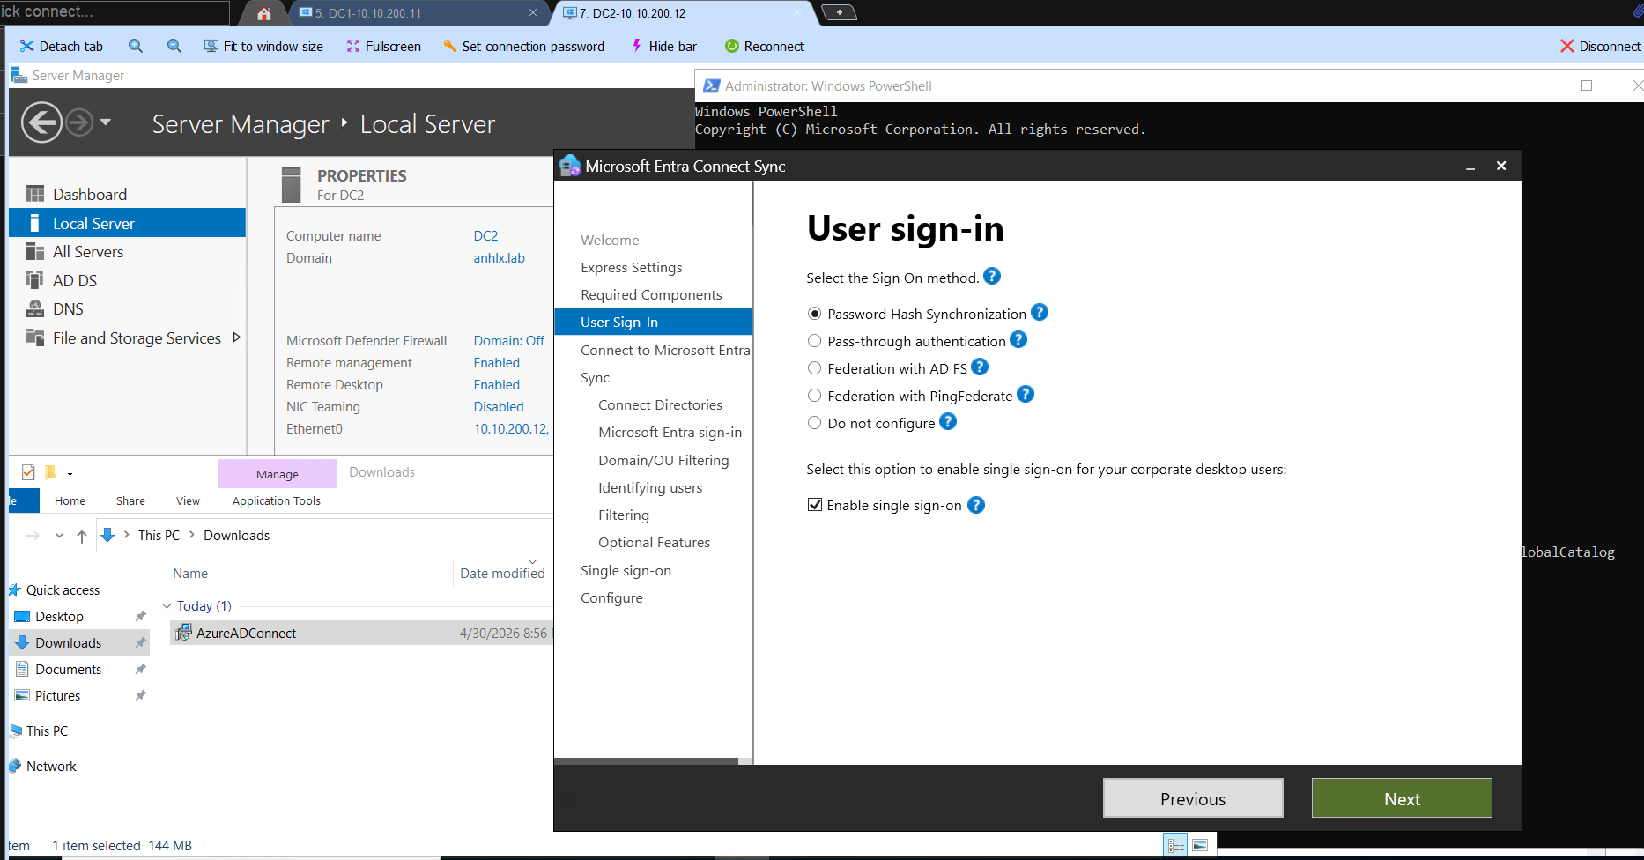Select Password Hash Synchronization option
Screen dimensions: 1644x860
pyautogui.click(x=814, y=314)
